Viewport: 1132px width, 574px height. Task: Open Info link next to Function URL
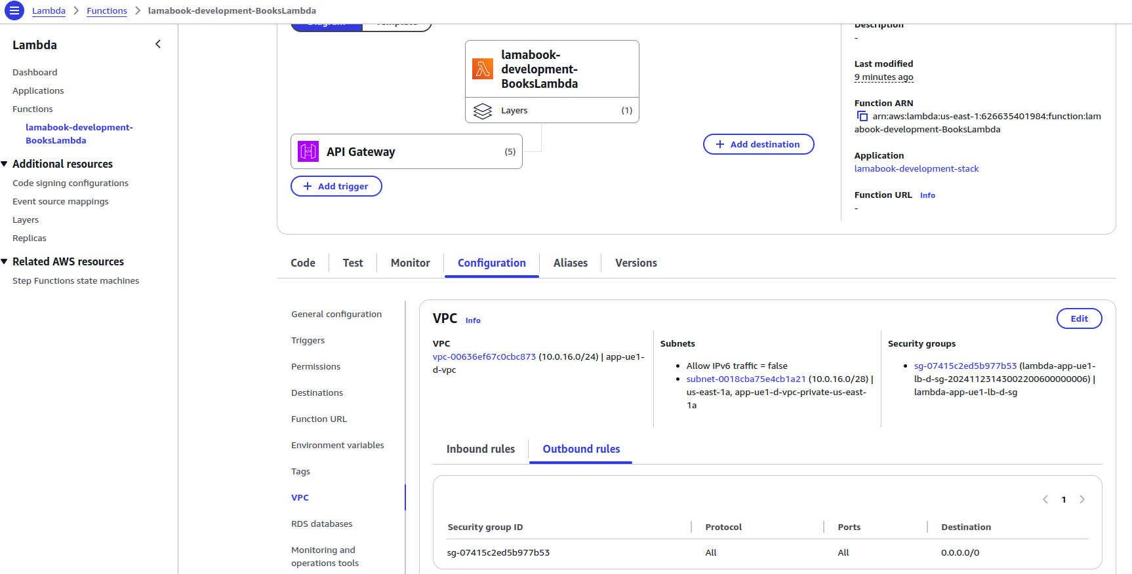point(927,195)
